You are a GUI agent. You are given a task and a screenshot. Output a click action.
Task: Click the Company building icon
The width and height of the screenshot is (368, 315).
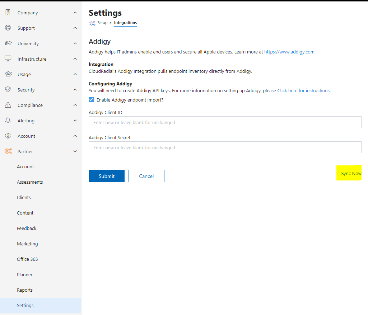click(x=8, y=13)
